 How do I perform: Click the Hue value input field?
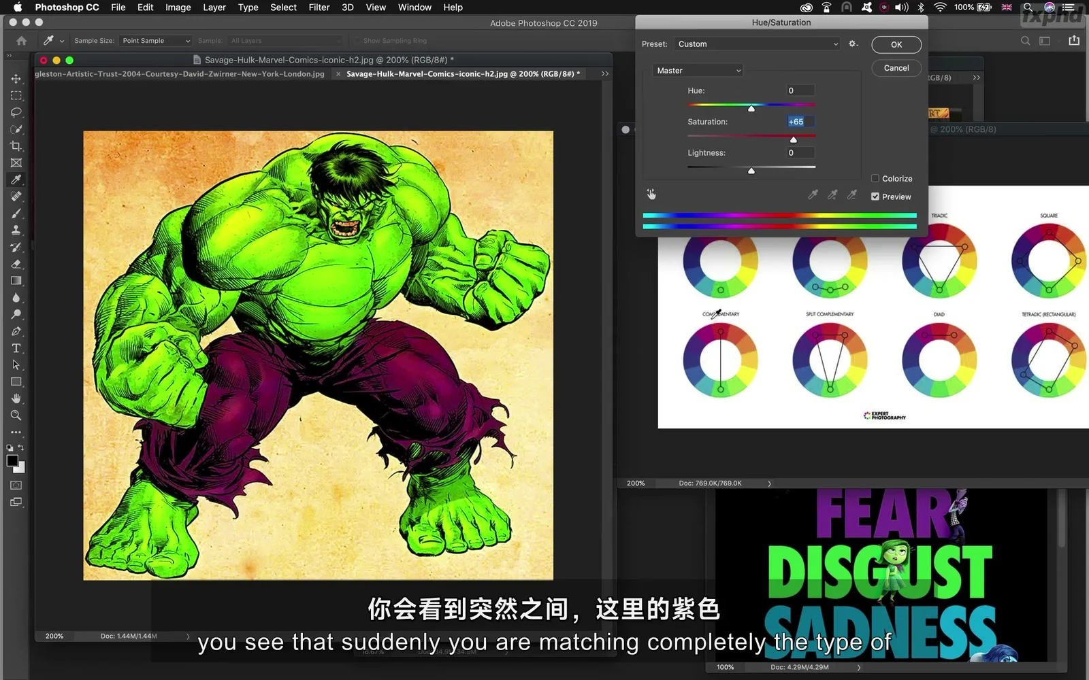800,90
